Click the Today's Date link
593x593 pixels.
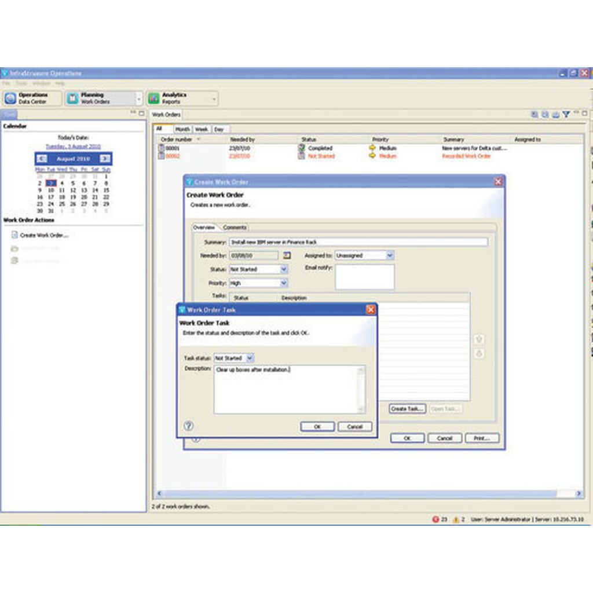(73, 147)
